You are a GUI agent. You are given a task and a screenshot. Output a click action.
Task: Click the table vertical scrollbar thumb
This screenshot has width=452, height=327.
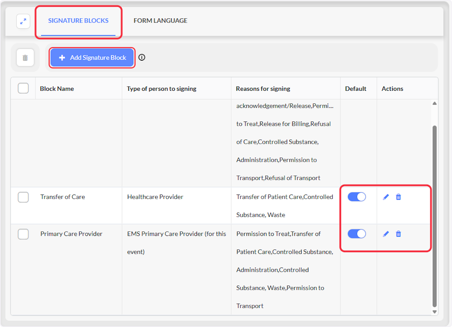(x=435, y=216)
